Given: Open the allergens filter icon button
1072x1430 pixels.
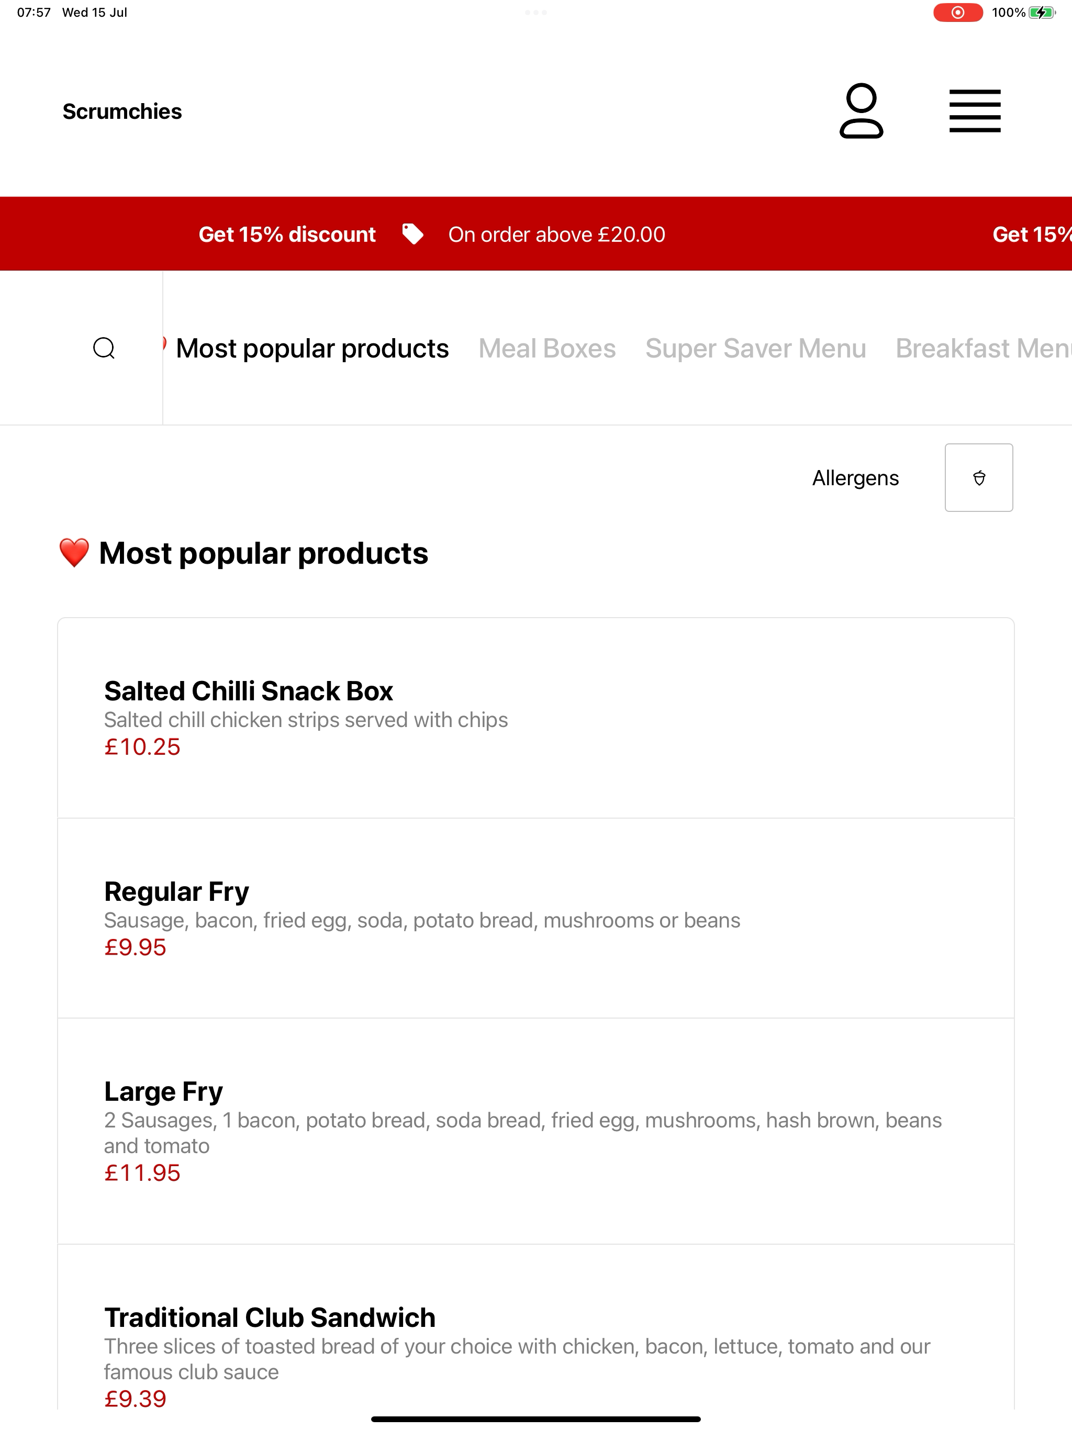Looking at the screenshot, I should click(x=978, y=478).
